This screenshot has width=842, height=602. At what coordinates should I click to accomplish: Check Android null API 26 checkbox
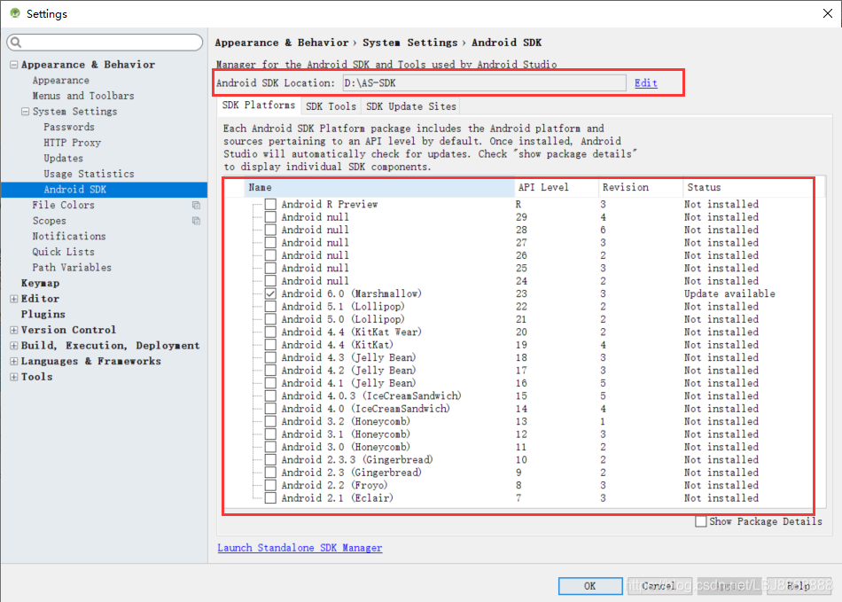[x=270, y=255]
